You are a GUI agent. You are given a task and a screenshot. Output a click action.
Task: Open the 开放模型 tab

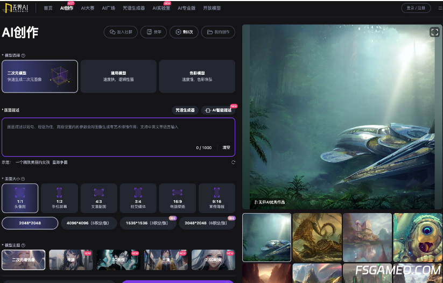coord(212,8)
